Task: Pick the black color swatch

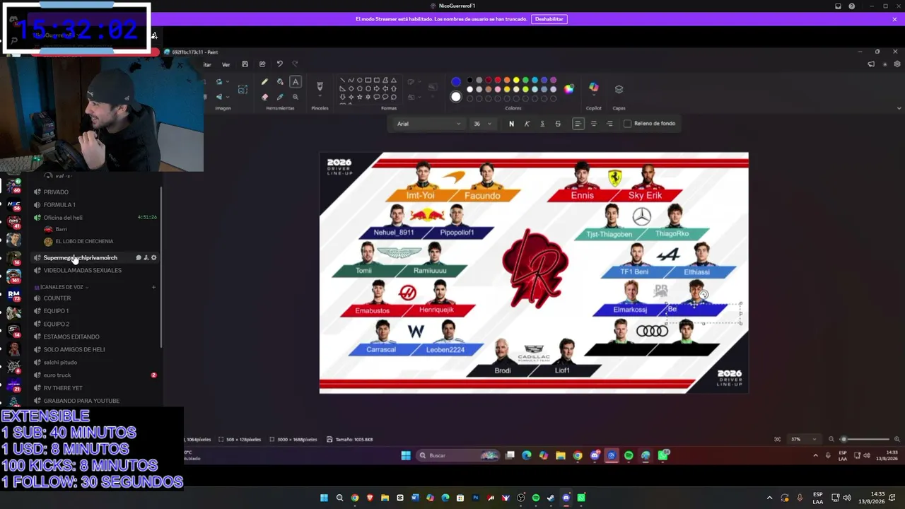Action: [x=470, y=81]
